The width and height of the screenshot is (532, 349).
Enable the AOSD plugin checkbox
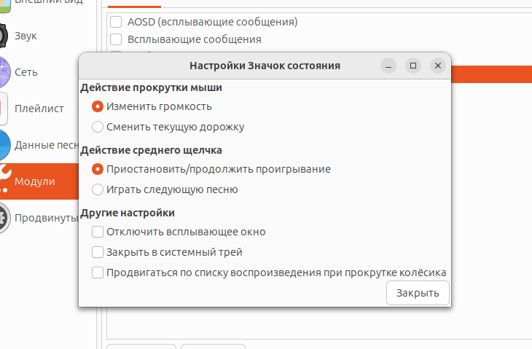click(116, 22)
